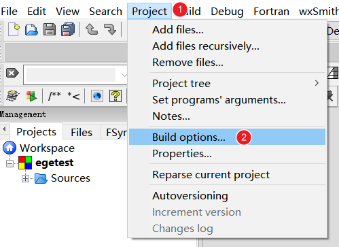The width and height of the screenshot is (339, 247).
Task: Switch to the FSymbols tab
Action: click(x=115, y=132)
